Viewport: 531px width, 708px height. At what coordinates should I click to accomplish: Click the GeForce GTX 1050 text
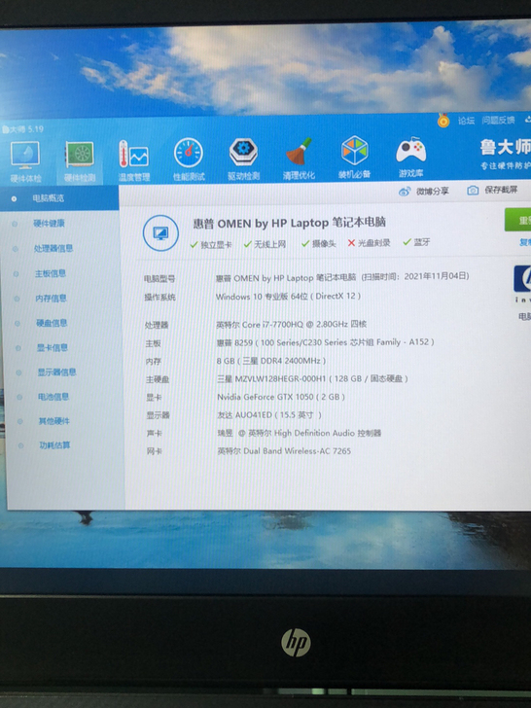pyautogui.click(x=281, y=397)
